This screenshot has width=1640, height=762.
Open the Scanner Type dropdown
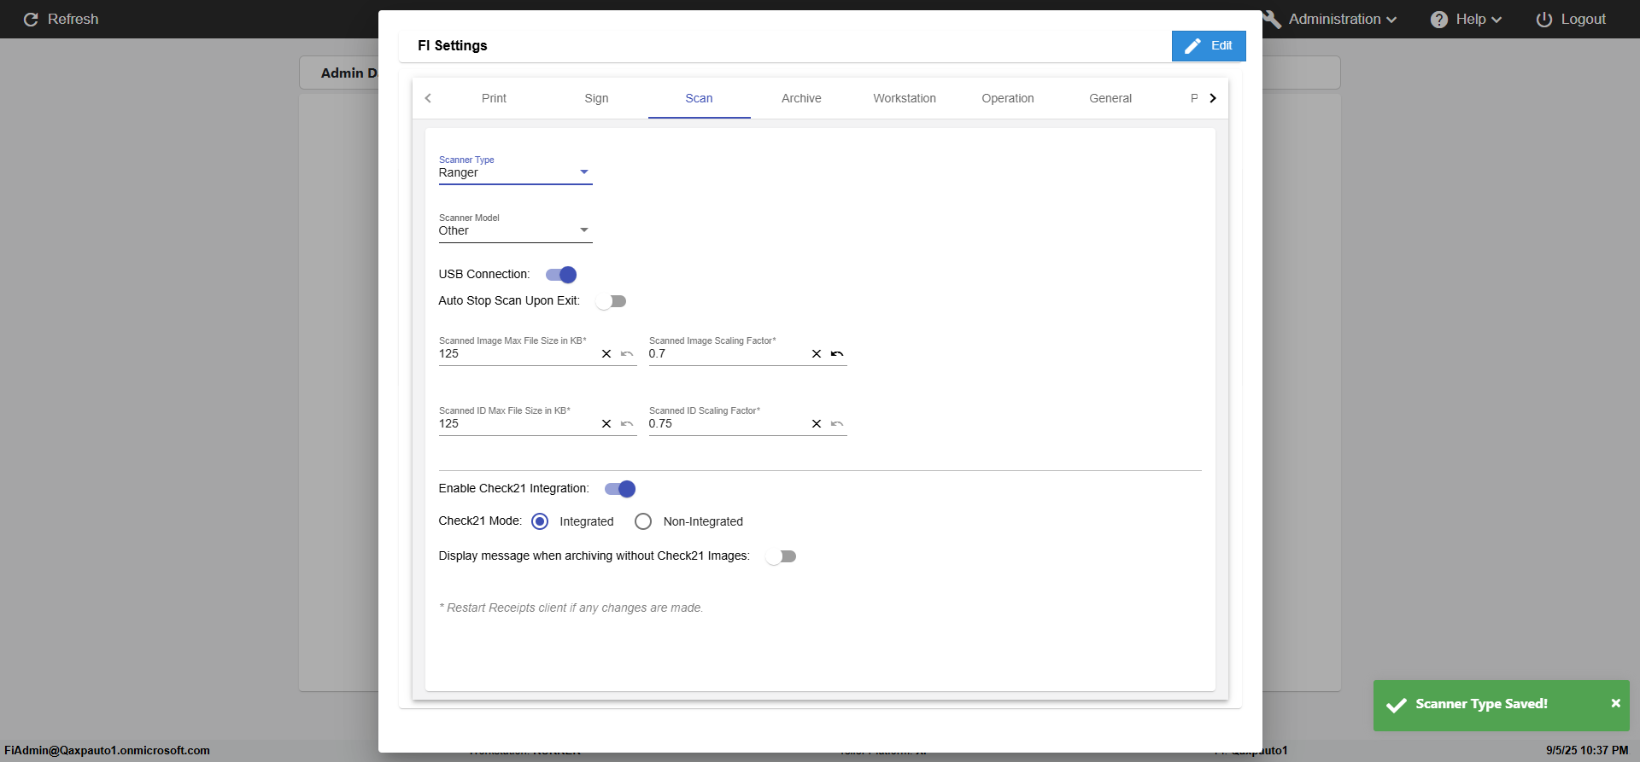tap(515, 172)
